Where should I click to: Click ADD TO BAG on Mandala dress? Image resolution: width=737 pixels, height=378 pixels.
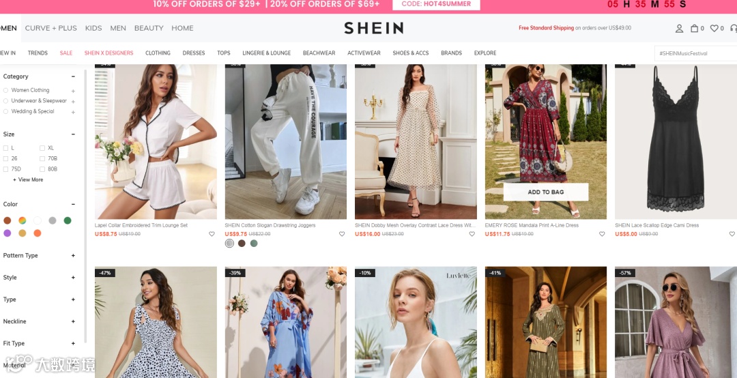(546, 192)
